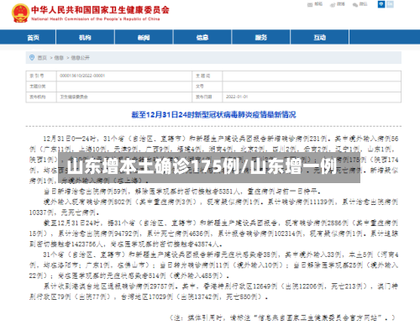Click the line starting with 当日新增治愈出院病例59例

(182, 192)
